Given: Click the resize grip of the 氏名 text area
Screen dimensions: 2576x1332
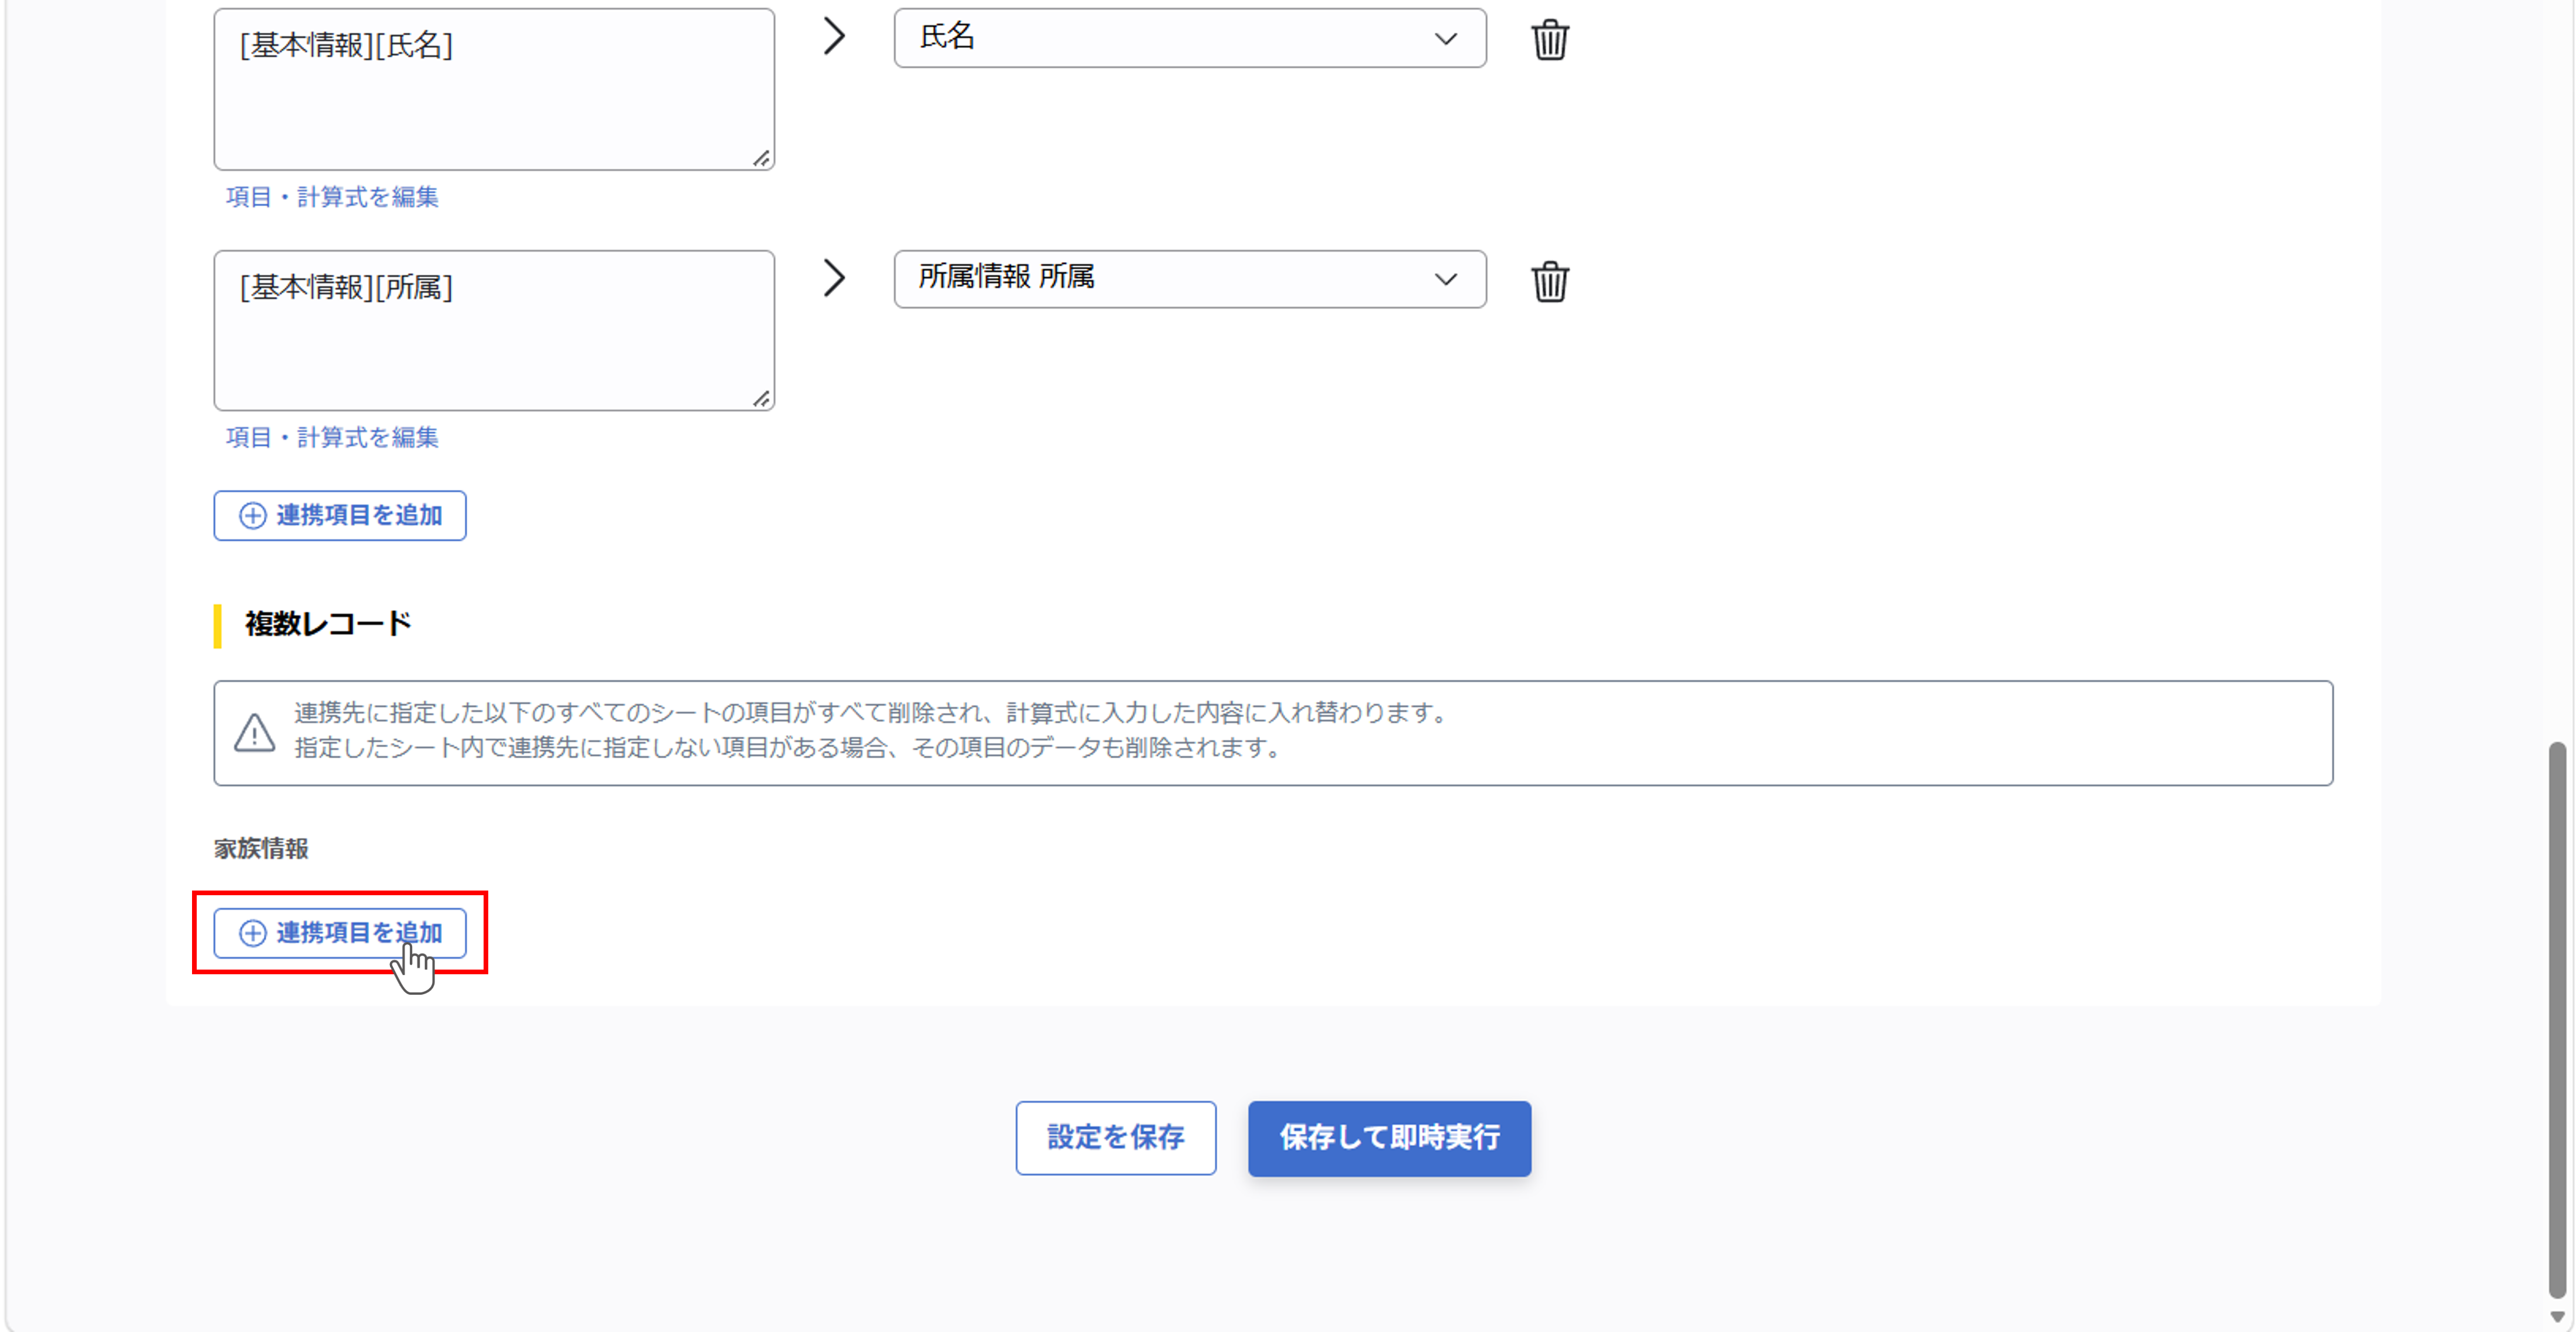Looking at the screenshot, I should pos(762,158).
